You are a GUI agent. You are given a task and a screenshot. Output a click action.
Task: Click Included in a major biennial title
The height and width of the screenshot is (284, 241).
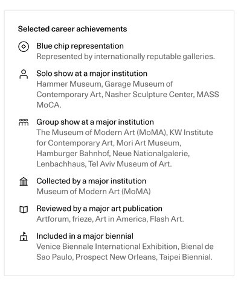[x=85, y=236]
